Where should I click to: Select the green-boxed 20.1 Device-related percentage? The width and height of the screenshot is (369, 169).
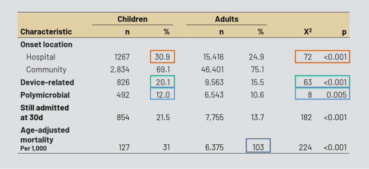(x=162, y=82)
